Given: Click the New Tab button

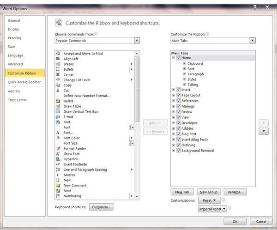Looking at the screenshot, I should [182, 192].
